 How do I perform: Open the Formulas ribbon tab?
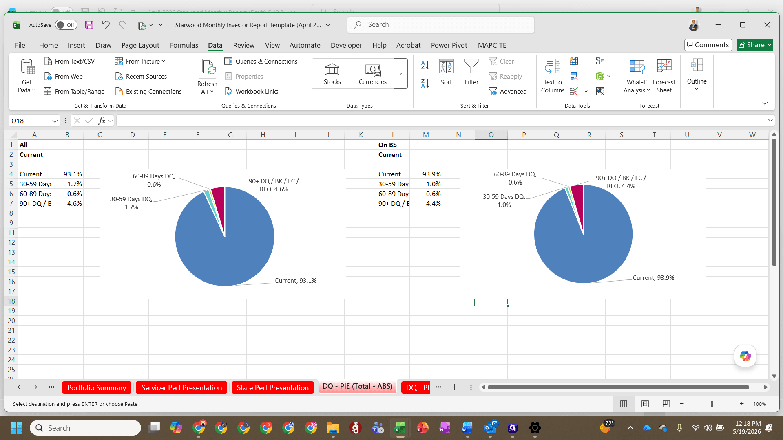pyautogui.click(x=184, y=45)
